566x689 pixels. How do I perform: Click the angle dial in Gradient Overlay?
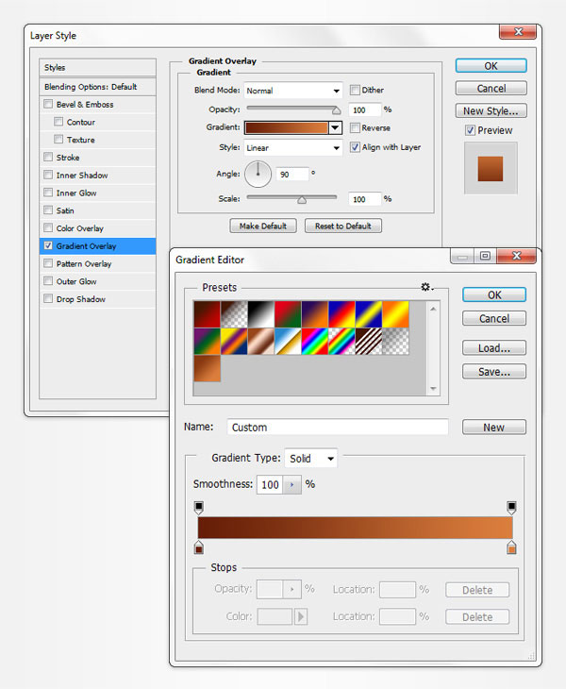(258, 174)
